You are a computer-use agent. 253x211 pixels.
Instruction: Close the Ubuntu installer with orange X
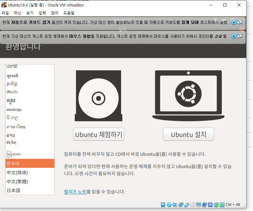pos(242,29)
